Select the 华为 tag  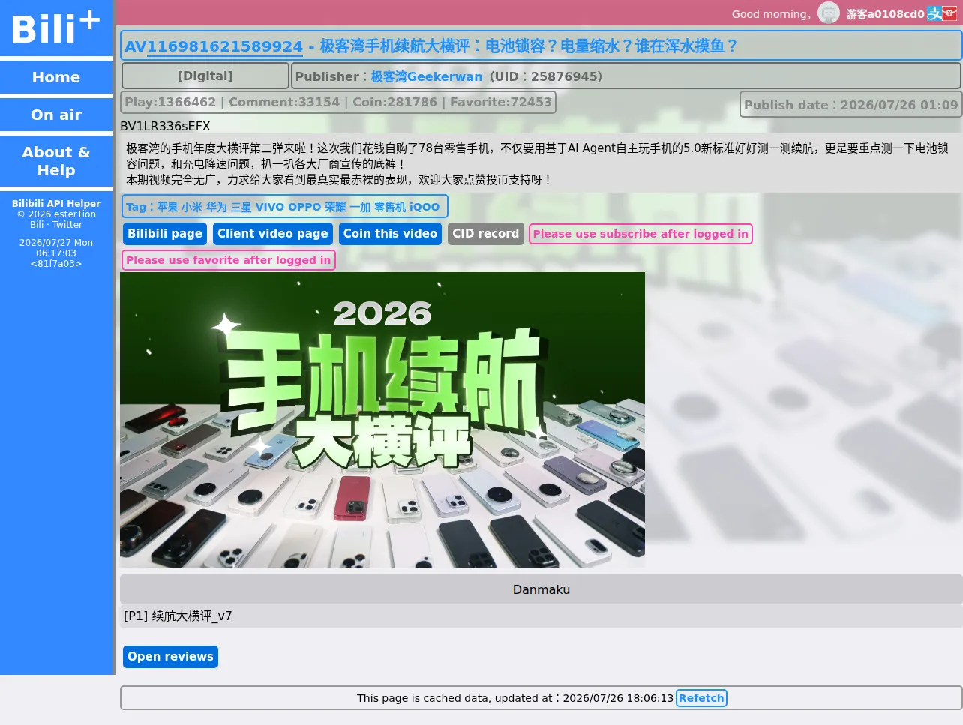tap(217, 207)
